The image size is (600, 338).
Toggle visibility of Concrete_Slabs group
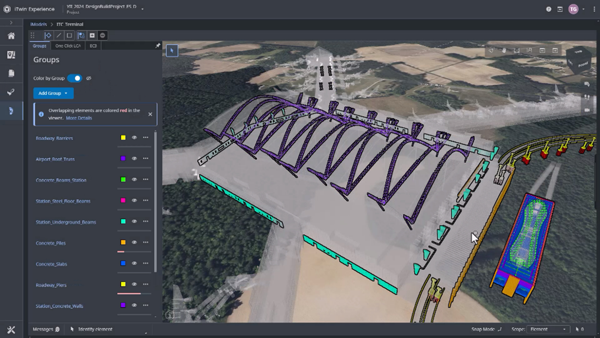(134, 264)
